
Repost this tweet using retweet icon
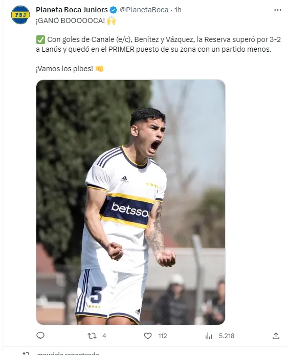tap(92, 336)
